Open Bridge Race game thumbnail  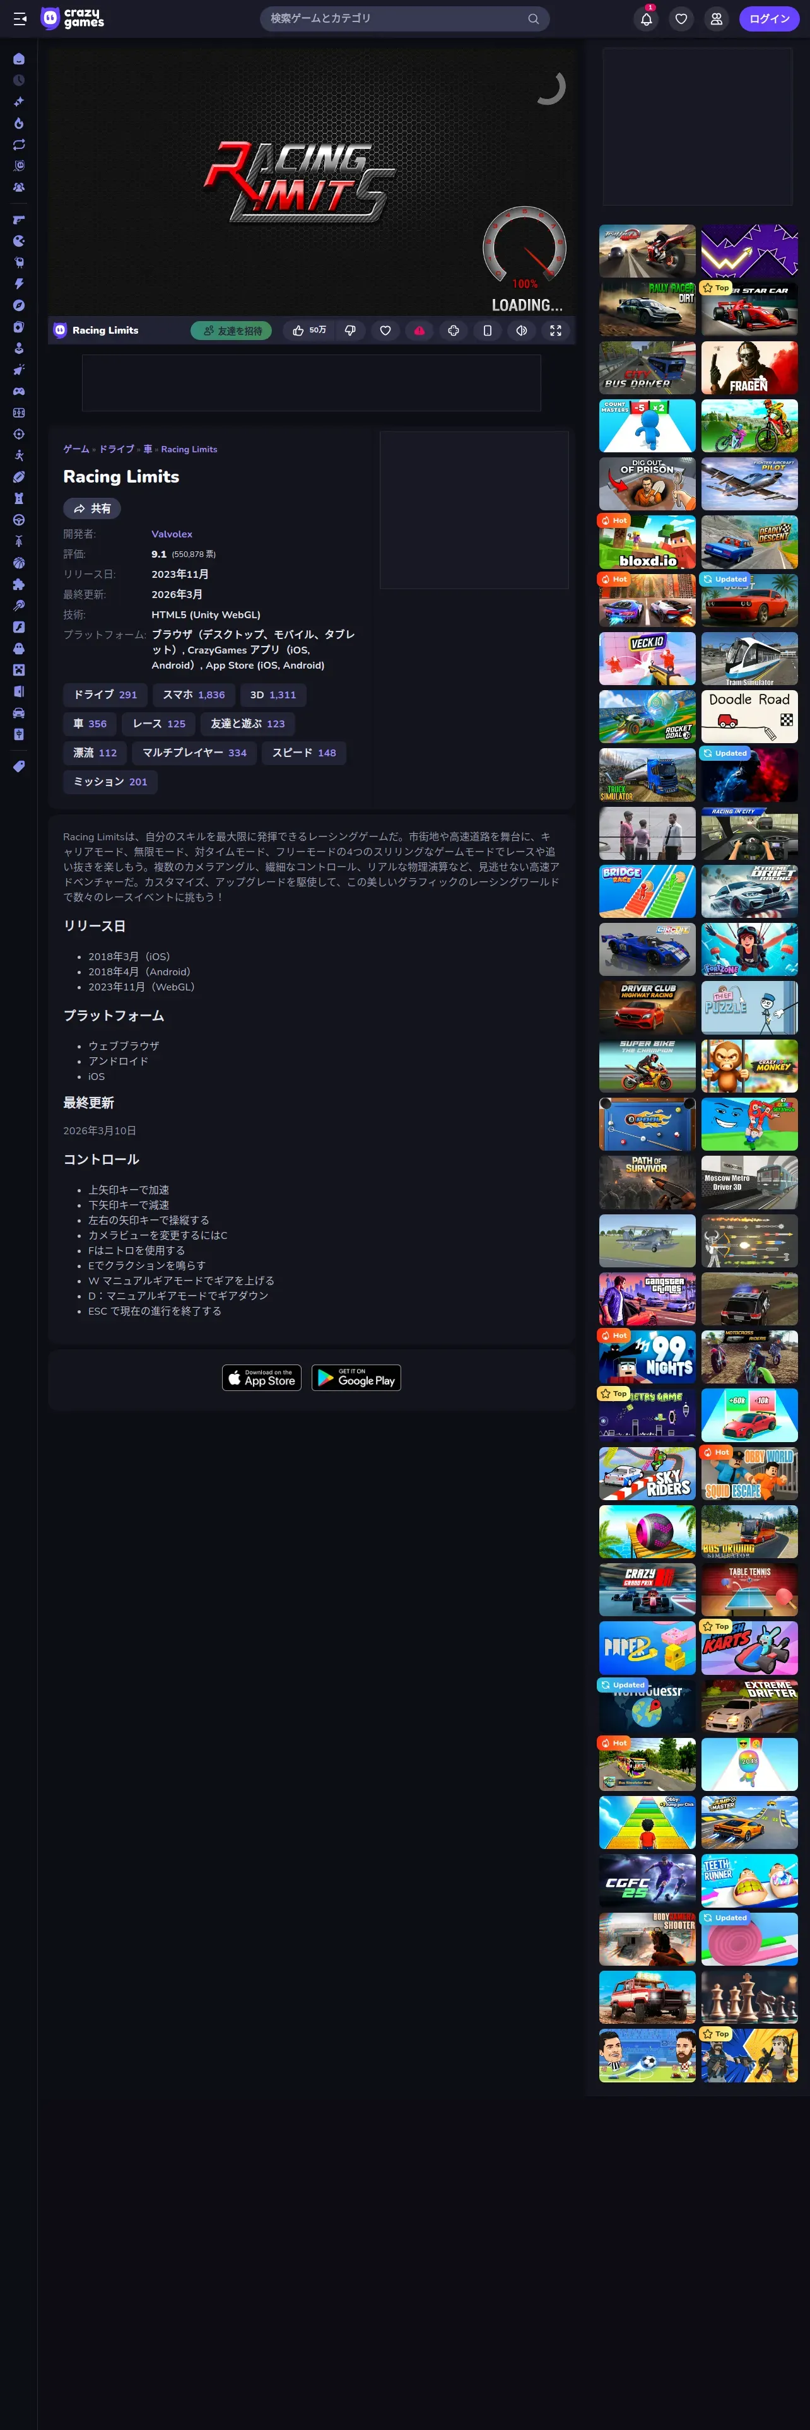(x=647, y=891)
